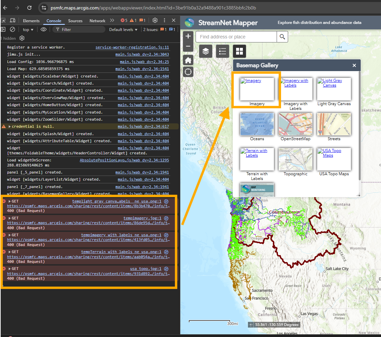This screenshot has width=381, height=337.
Task: Open site information icon in address bar
Action: coord(44,8)
